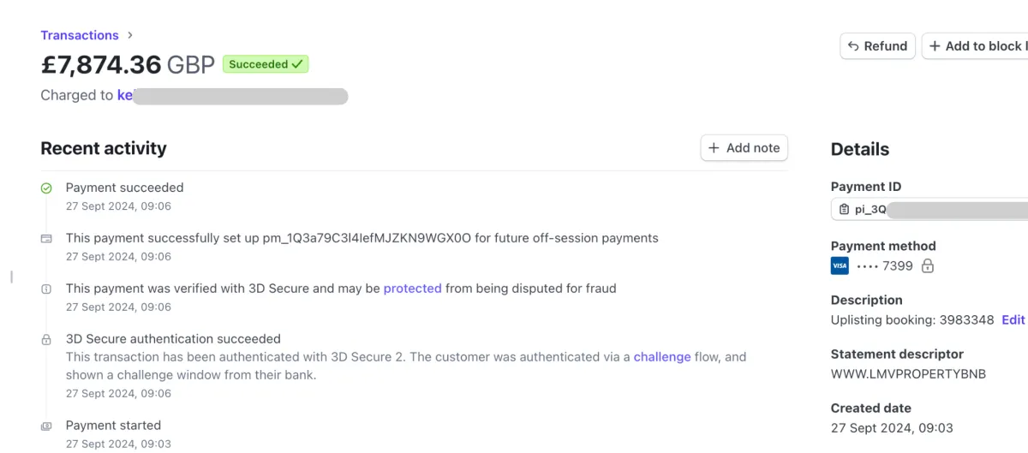Click the Payment ID field

pyautogui.click(x=930, y=210)
